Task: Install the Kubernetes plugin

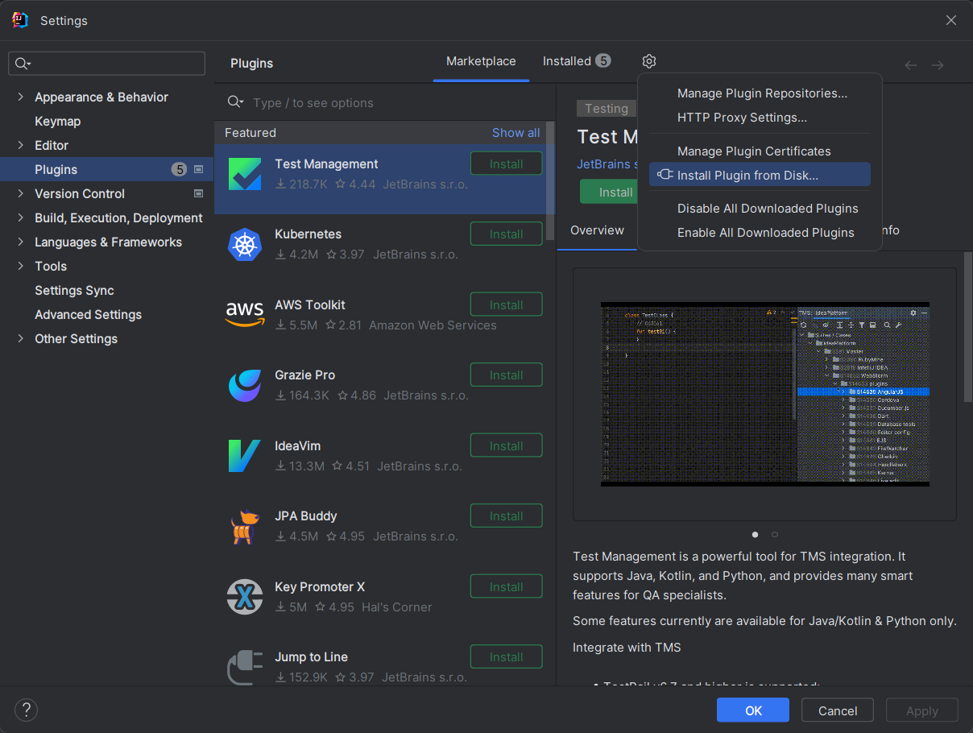Action: pos(506,234)
